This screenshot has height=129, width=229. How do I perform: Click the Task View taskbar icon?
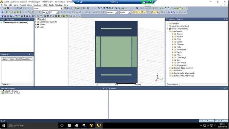tap(62, 125)
